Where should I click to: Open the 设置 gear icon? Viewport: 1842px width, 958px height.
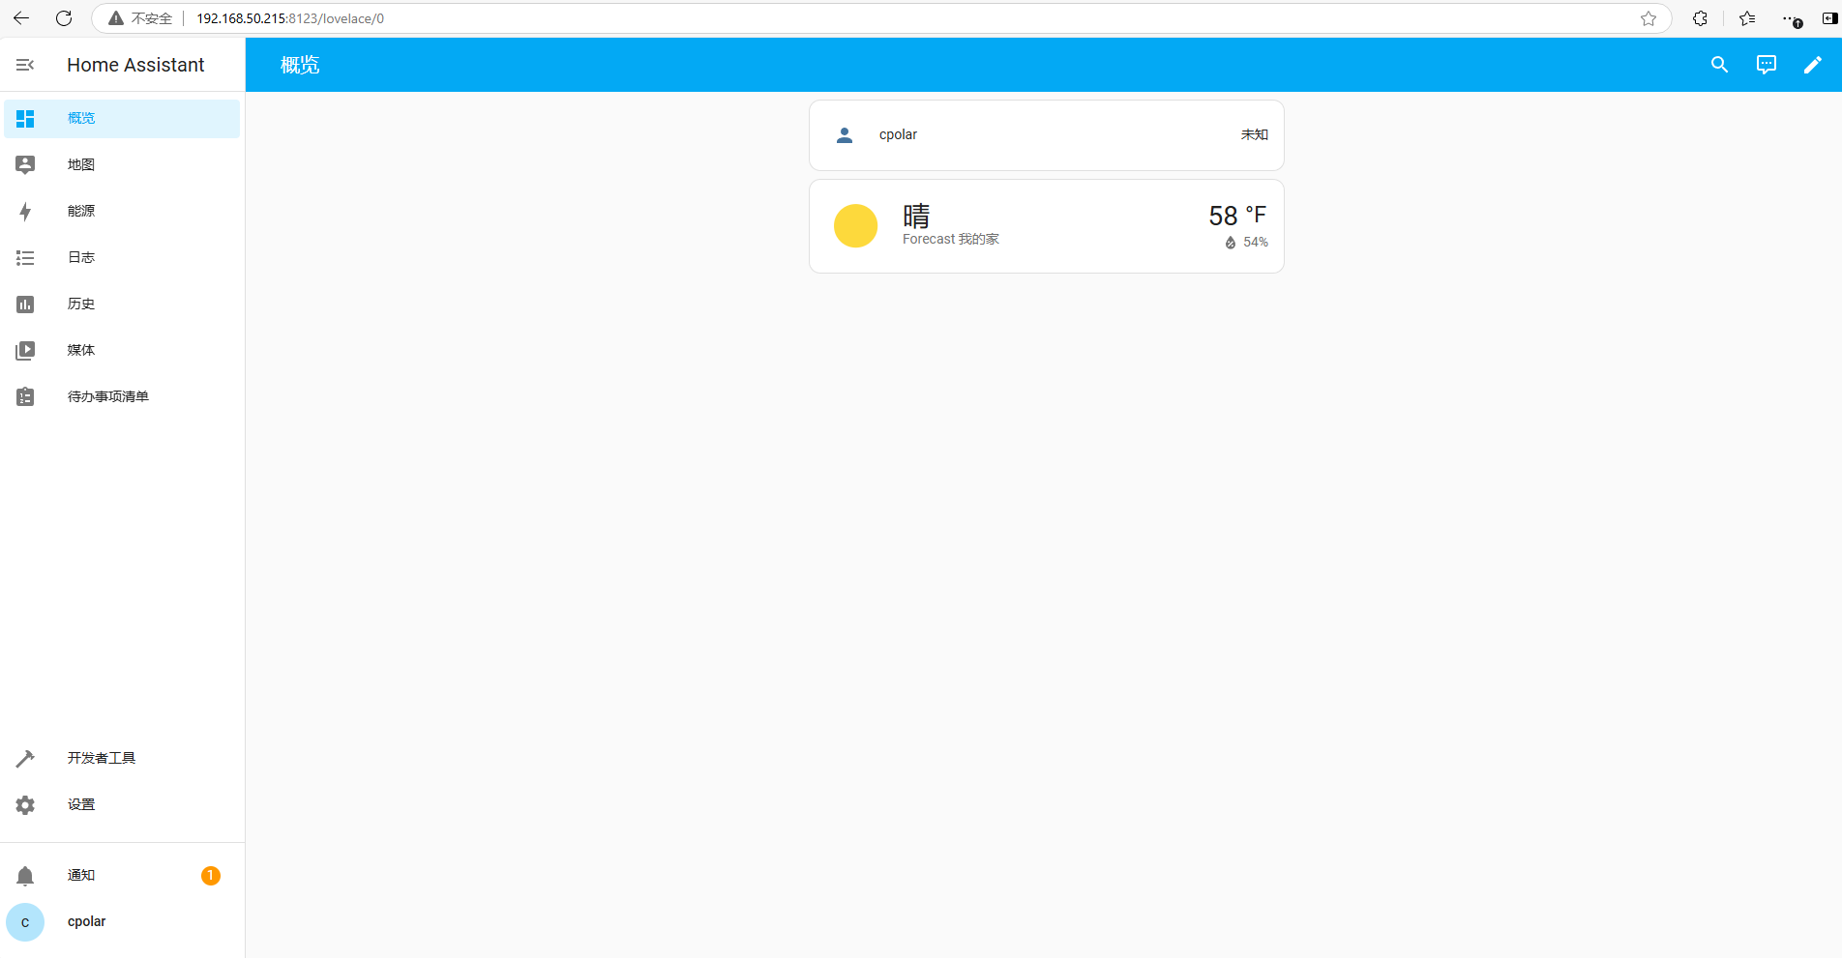pos(25,804)
